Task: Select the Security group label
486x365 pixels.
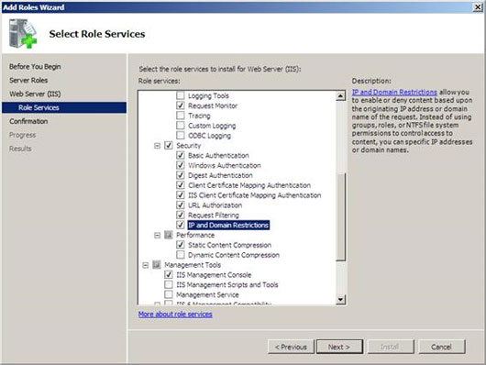Action: coord(189,146)
